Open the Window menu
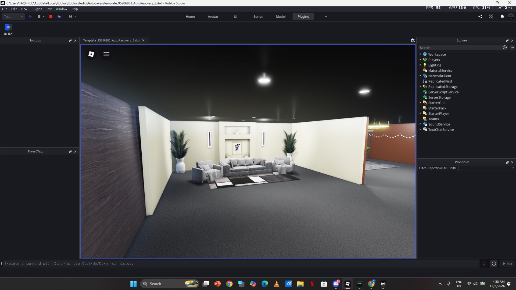516x290 pixels. (x=61, y=9)
